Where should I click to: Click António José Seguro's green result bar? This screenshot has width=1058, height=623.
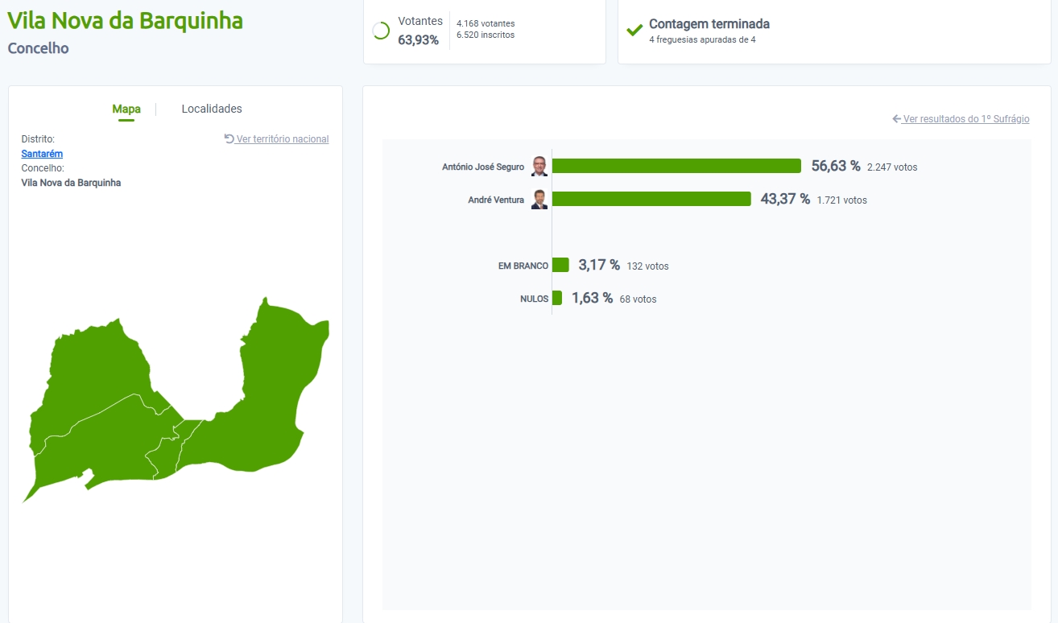(x=676, y=166)
